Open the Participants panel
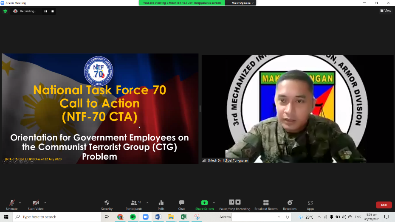Screen dimensions: 395x222 click(134, 205)
